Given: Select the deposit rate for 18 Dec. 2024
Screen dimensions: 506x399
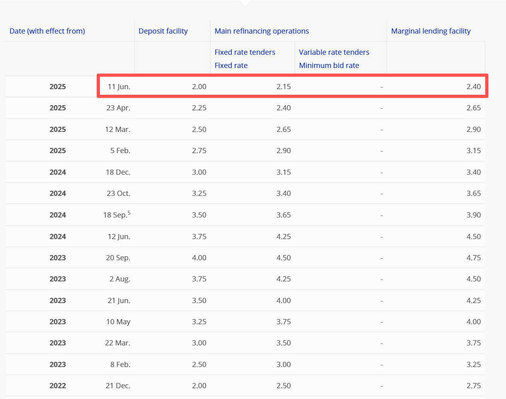Looking at the screenshot, I should coord(199,172).
